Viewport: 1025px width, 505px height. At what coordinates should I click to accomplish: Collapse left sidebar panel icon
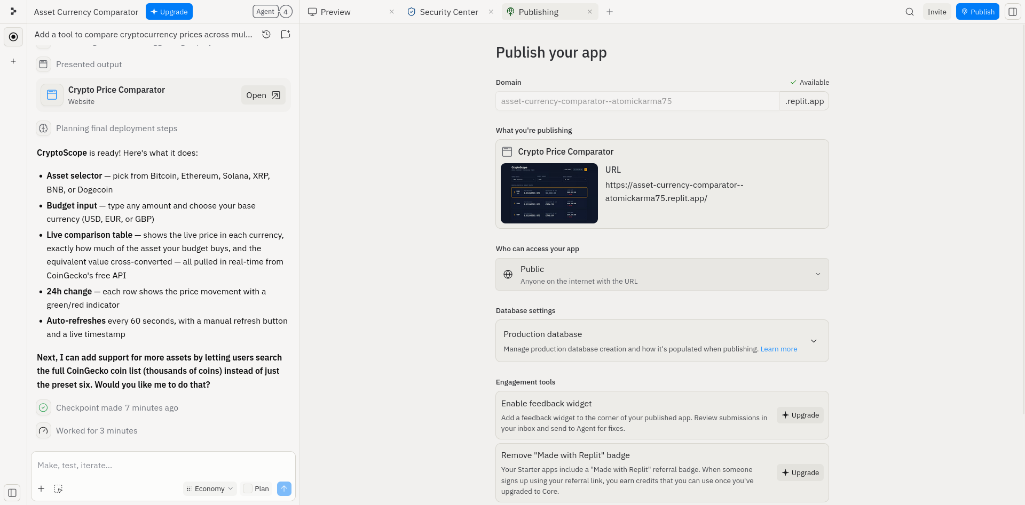pos(13,493)
